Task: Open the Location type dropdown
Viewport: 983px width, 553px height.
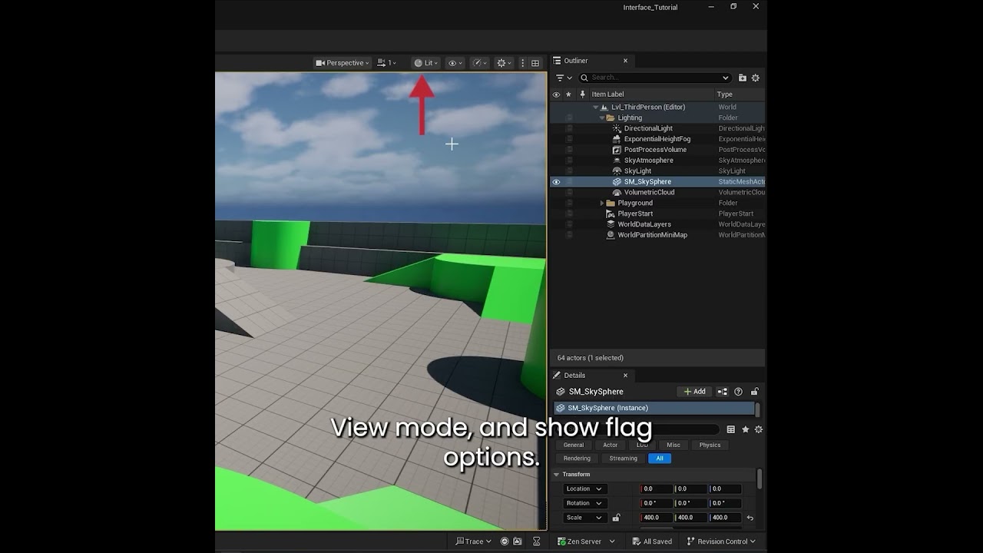Action: (x=584, y=489)
